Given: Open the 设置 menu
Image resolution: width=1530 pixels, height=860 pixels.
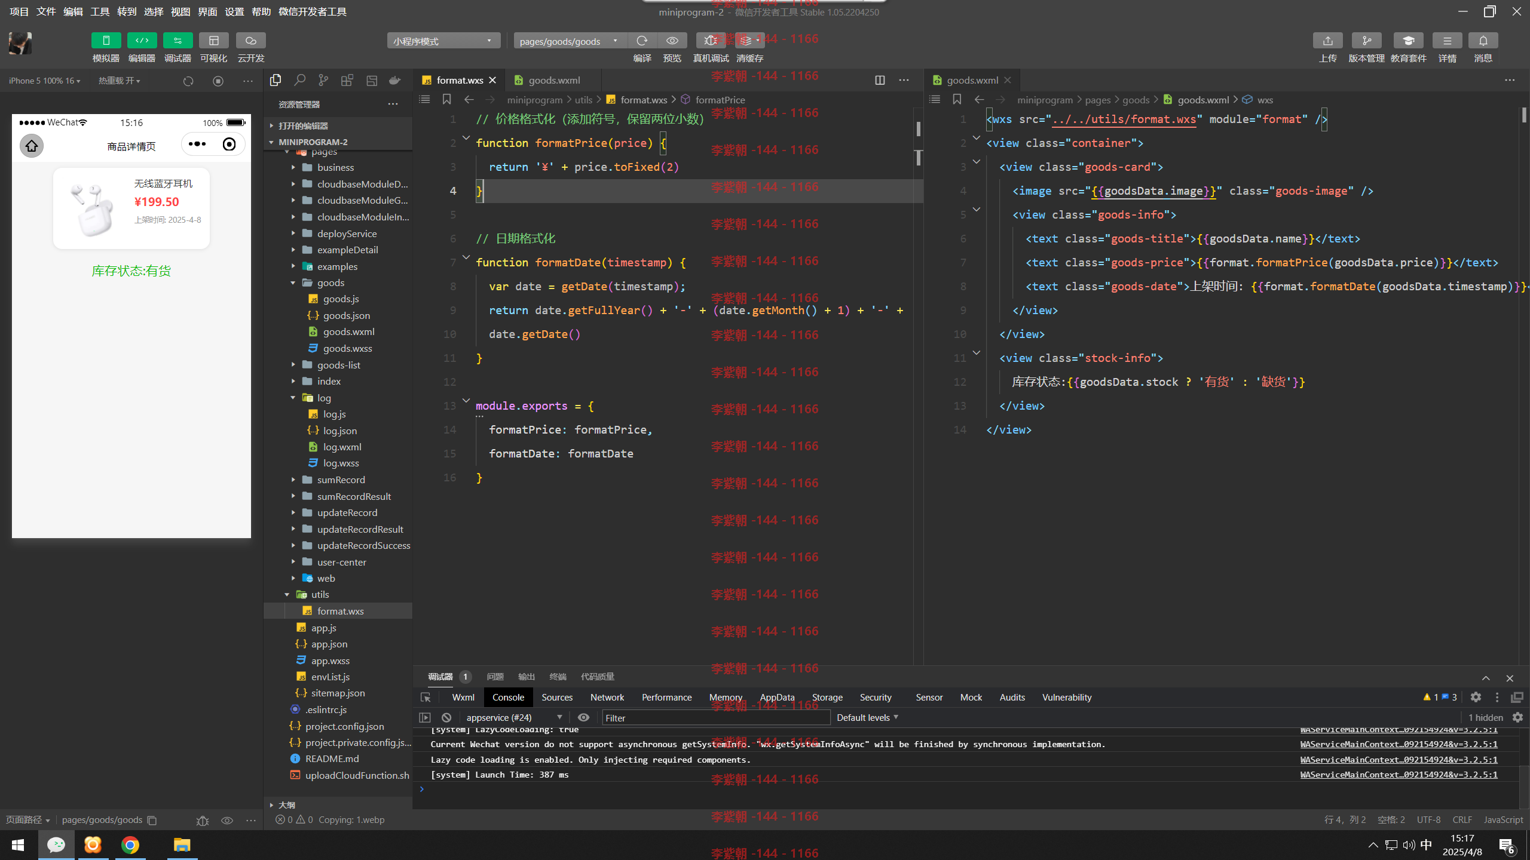Looking at the screenshot, I should [234, 11].
